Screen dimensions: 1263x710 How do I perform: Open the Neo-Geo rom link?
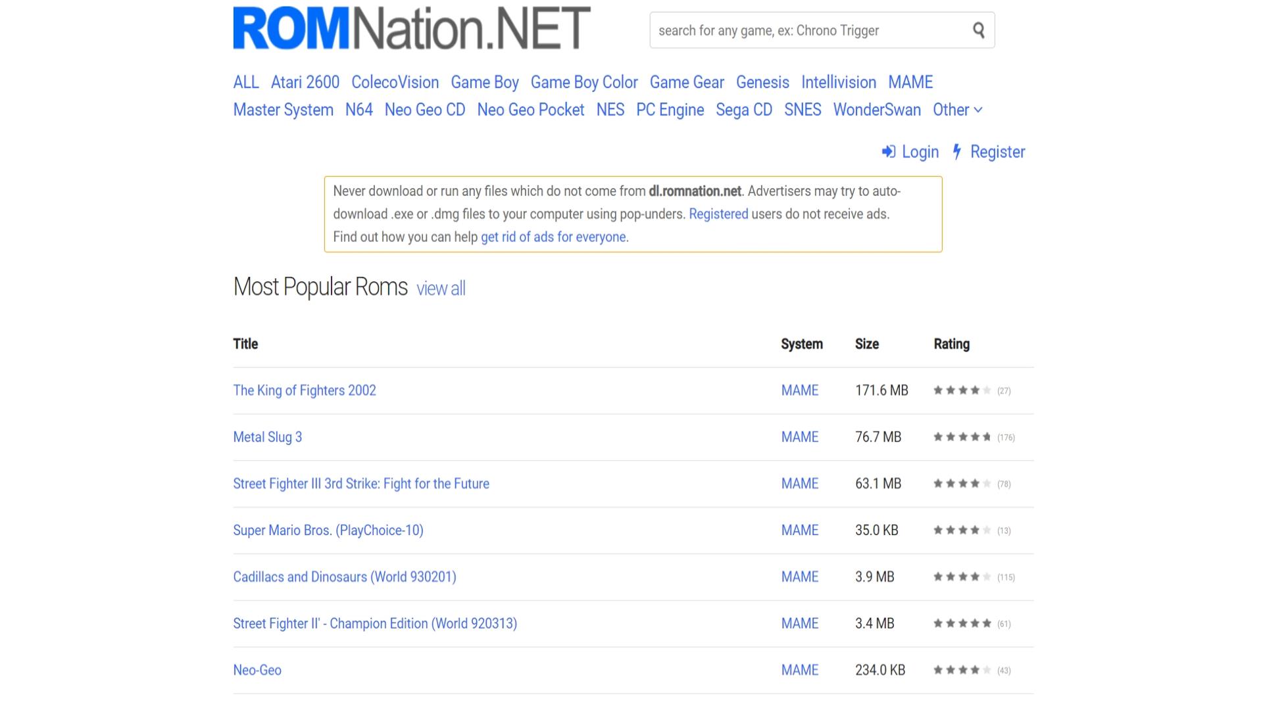[x=257, y=671]
